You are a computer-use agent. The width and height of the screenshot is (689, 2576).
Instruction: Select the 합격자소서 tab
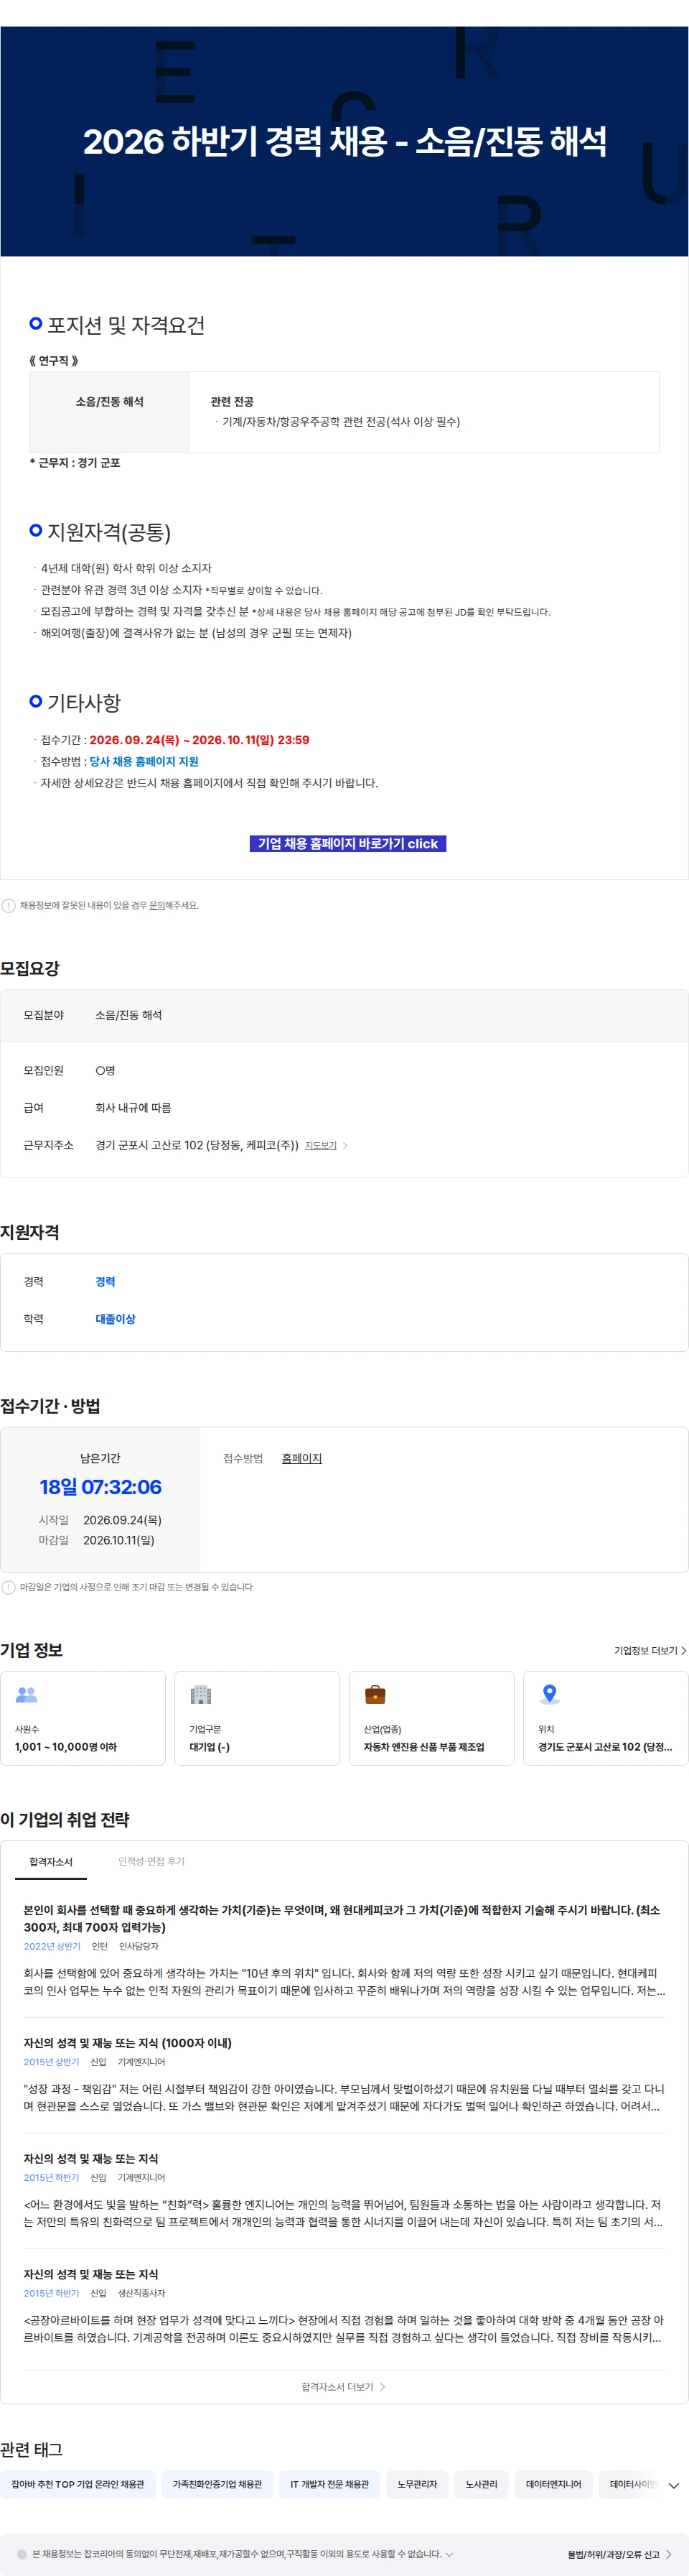[51, 1861]
